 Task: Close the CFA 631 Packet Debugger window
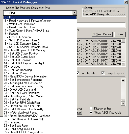126,2
